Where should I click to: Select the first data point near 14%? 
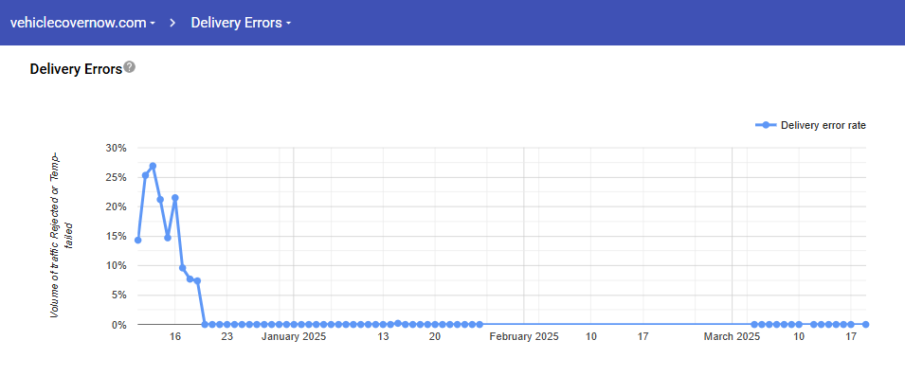tap(138, 240)
